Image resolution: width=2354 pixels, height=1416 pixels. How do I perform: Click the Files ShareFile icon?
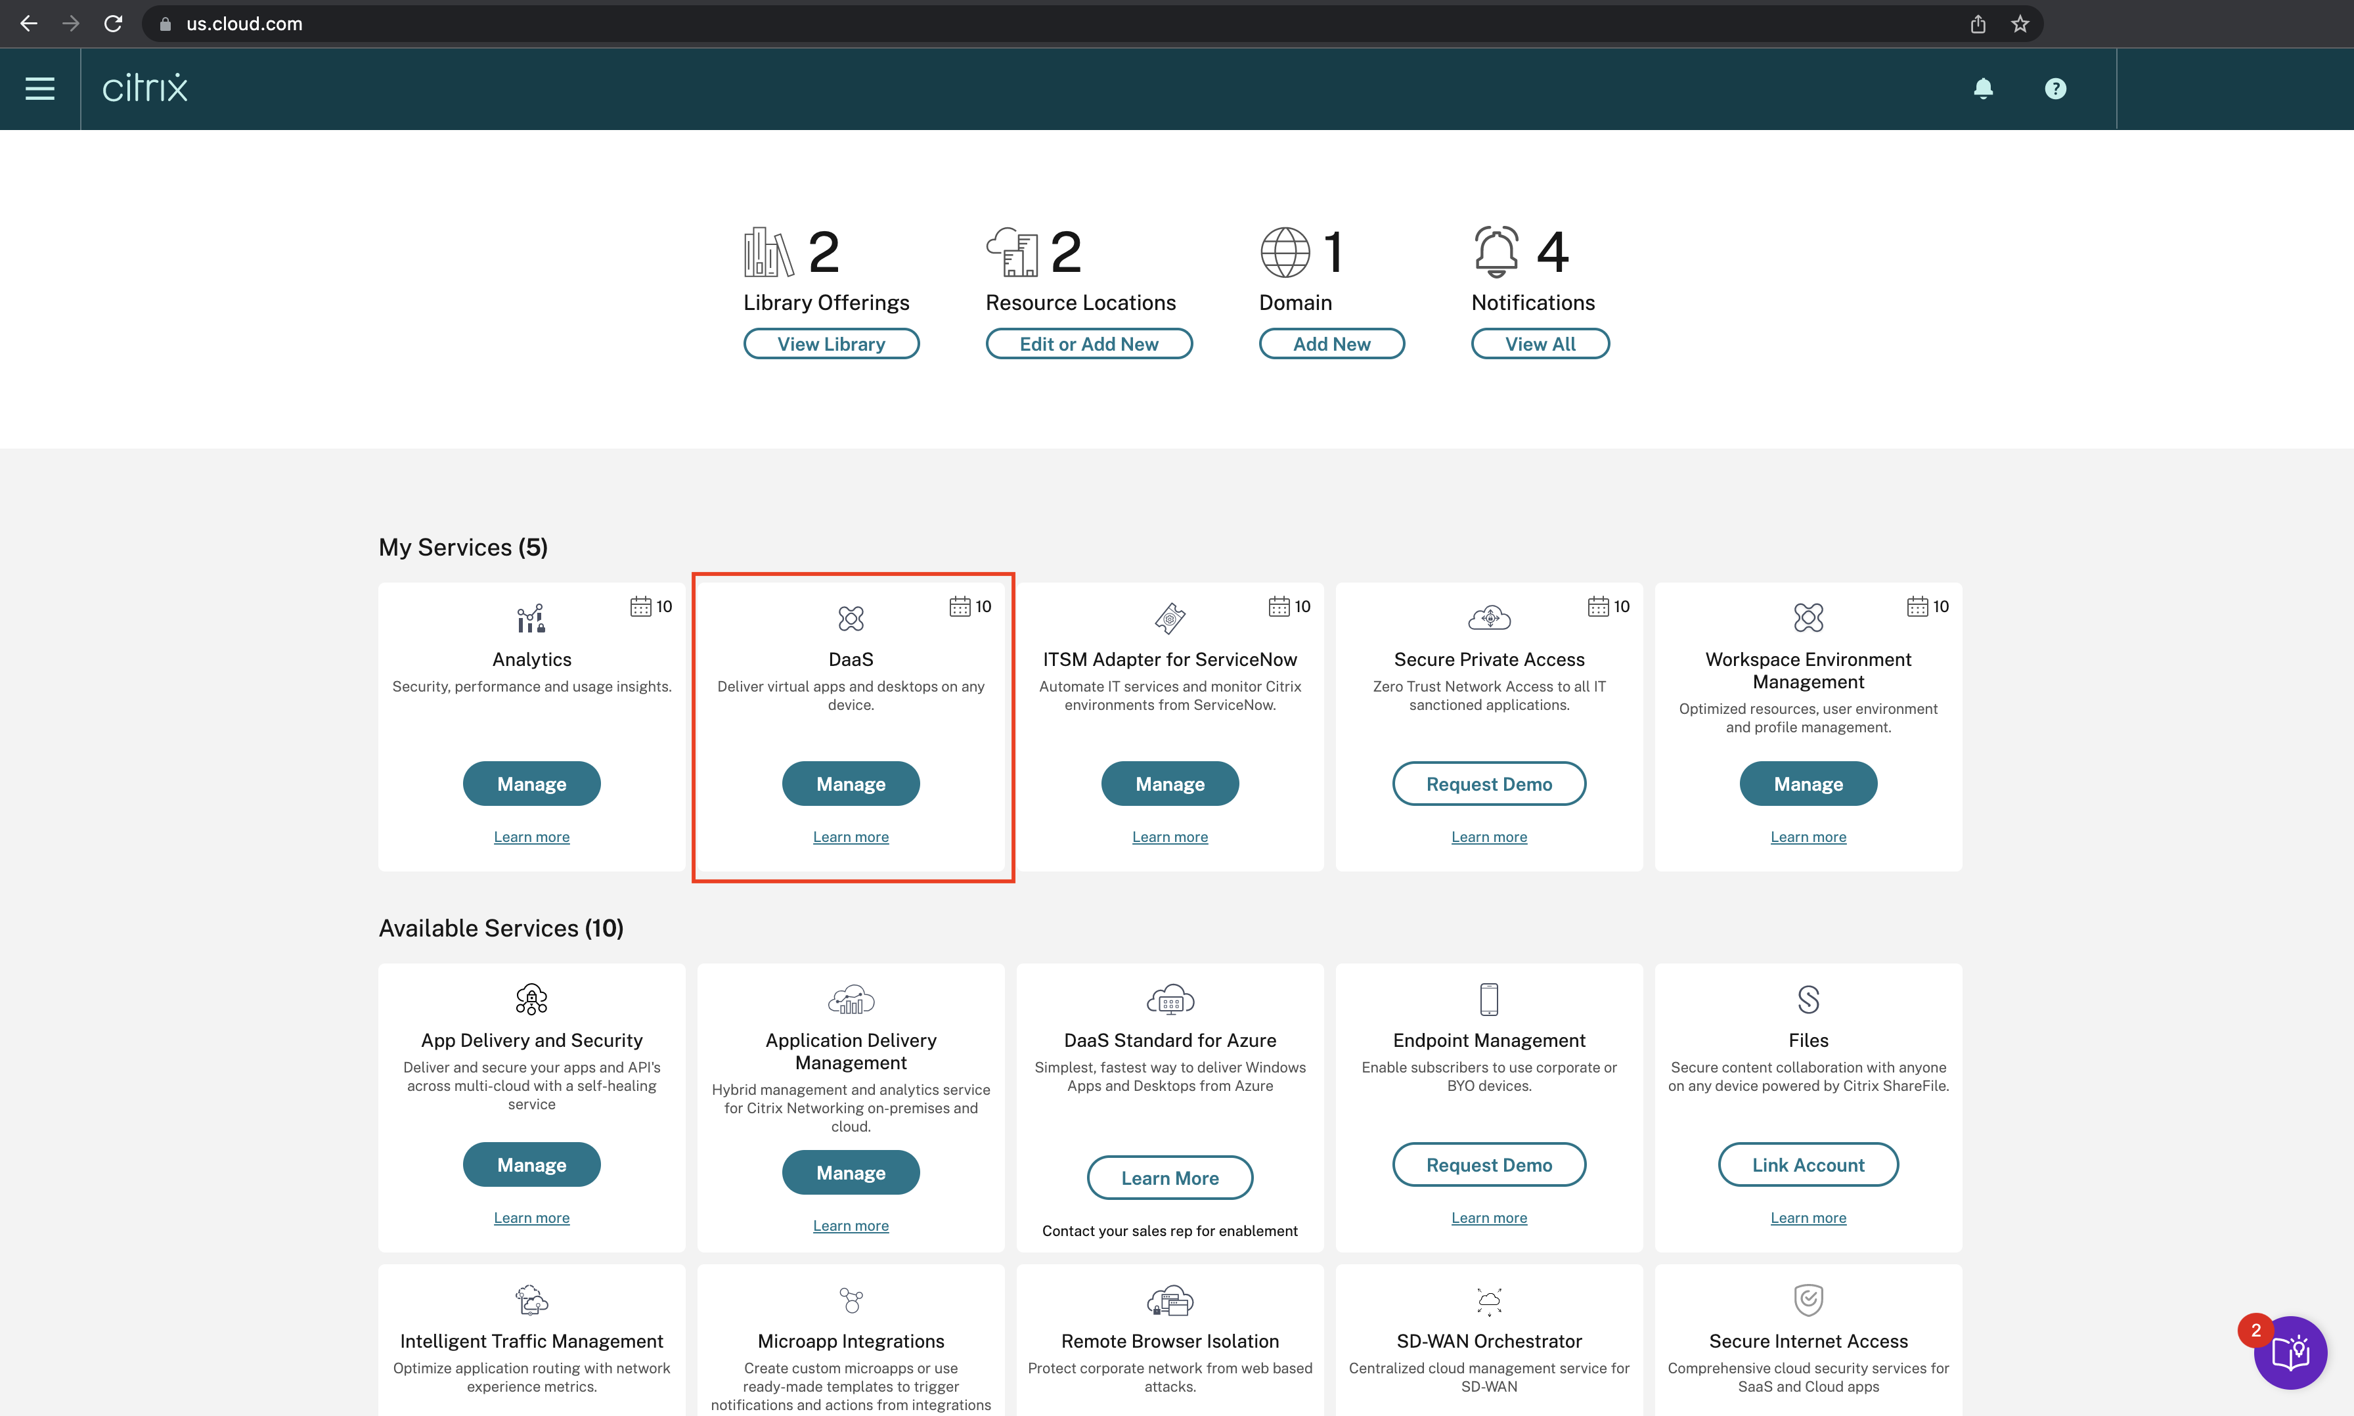[1808, 999]
